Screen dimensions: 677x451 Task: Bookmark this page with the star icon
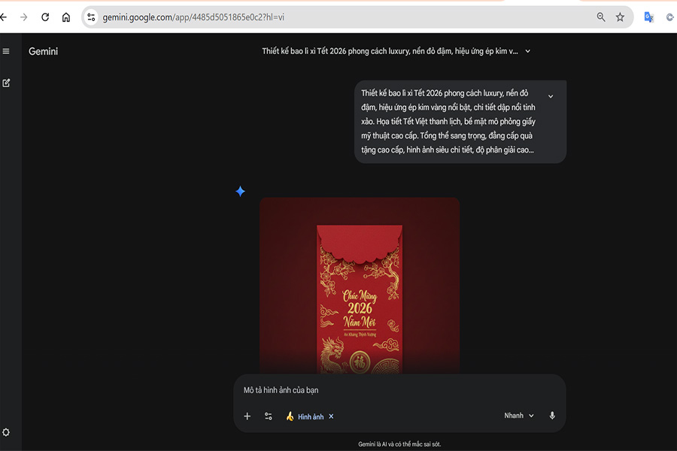click(x=620, y=17)
